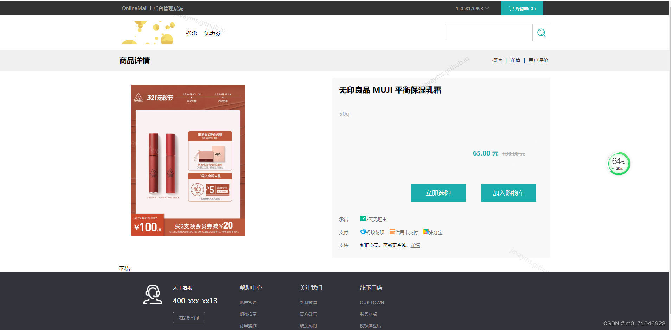Open the 优惠券 coupons menu
The height and width of the screenshot is (330, 671).
(x=212, y=33)
